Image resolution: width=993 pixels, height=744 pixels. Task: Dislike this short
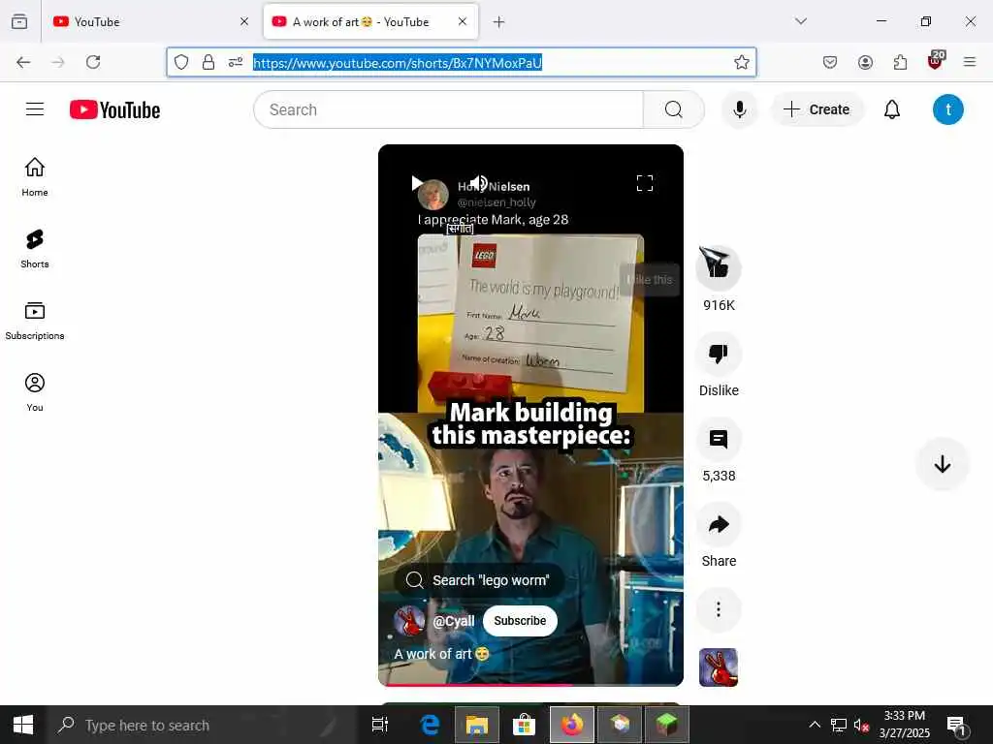click(719, 353)
